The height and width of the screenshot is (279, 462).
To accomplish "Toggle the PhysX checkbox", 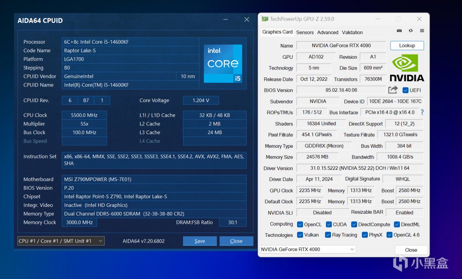I will (x=365, y=235).
